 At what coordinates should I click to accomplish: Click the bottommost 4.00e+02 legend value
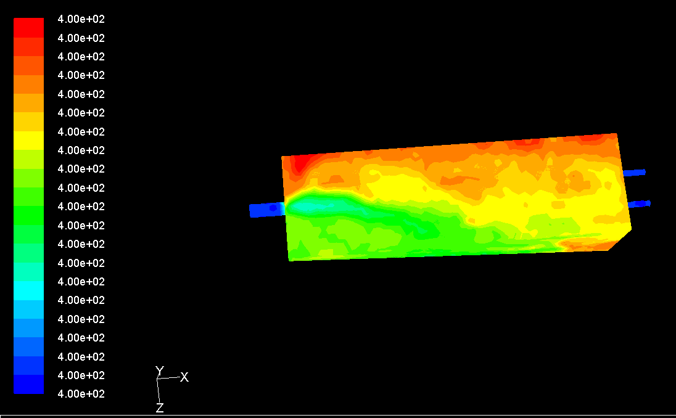81,393
